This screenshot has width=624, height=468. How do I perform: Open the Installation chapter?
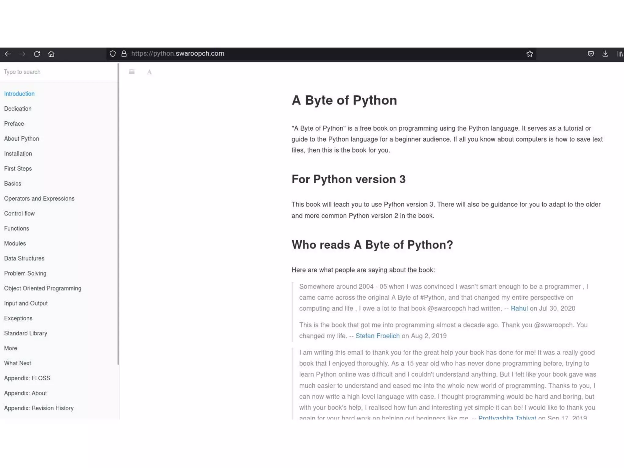[x=18, y=154]
